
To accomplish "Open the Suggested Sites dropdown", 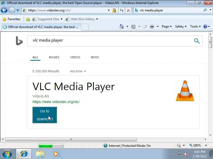I will pyautogui.click(x=47, y=19).
